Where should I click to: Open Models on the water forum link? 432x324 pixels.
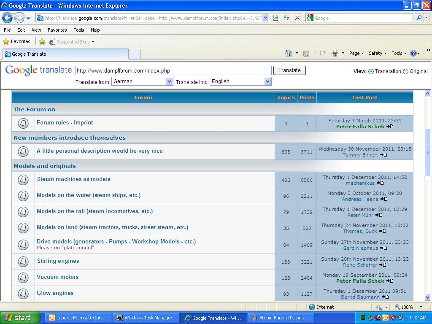point(89,195)
